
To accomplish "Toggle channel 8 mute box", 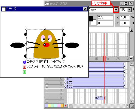I will (x=47, y=90).
